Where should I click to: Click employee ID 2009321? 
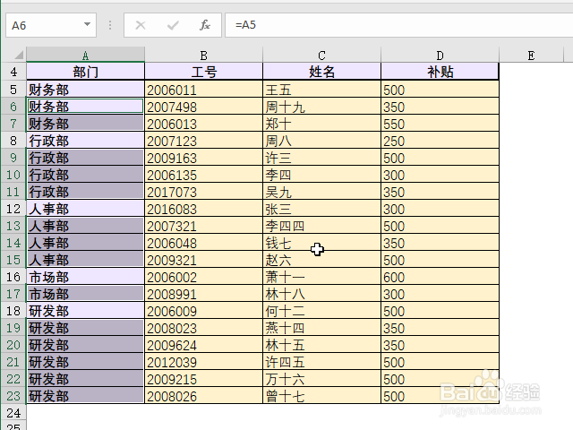(172, 260)
